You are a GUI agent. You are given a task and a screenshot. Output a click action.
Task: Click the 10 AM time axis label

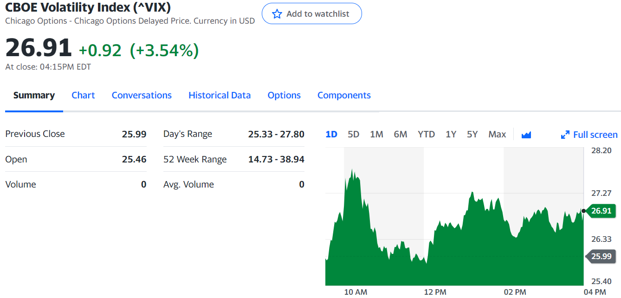pos(356,292)
